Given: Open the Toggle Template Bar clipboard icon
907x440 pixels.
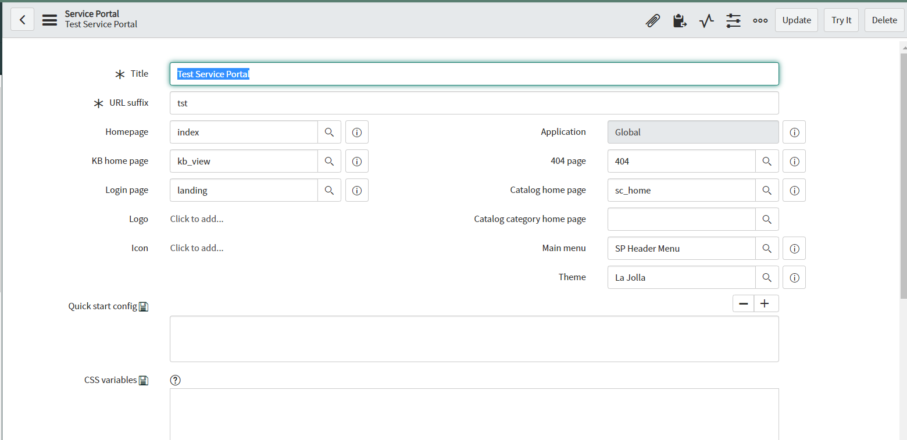Looking at the screenshot, I should [x=679, y=20].
